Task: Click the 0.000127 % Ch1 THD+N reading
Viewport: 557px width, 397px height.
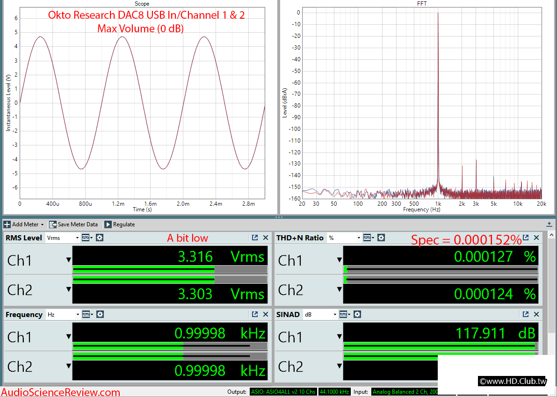Action: pos(495,256)
